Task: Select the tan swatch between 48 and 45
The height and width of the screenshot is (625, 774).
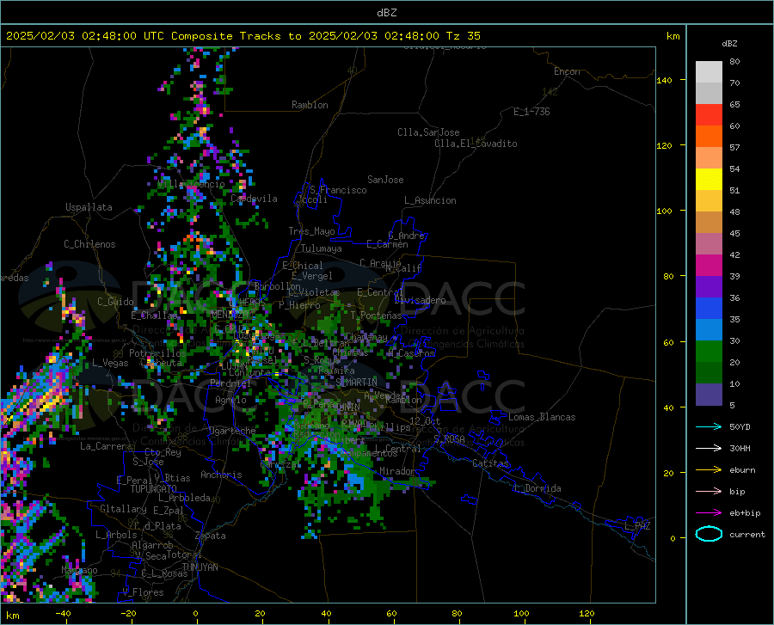Action: [x=709, y=223]
